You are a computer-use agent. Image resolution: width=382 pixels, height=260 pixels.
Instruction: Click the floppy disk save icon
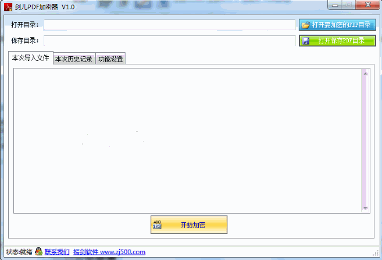[x=305, y=41]
